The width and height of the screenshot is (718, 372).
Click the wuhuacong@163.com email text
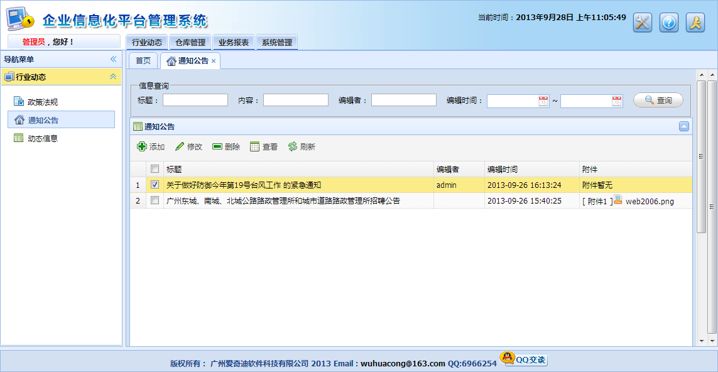(403, 363)
